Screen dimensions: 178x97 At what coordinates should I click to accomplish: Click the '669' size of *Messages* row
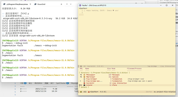(x=110, y=75)
